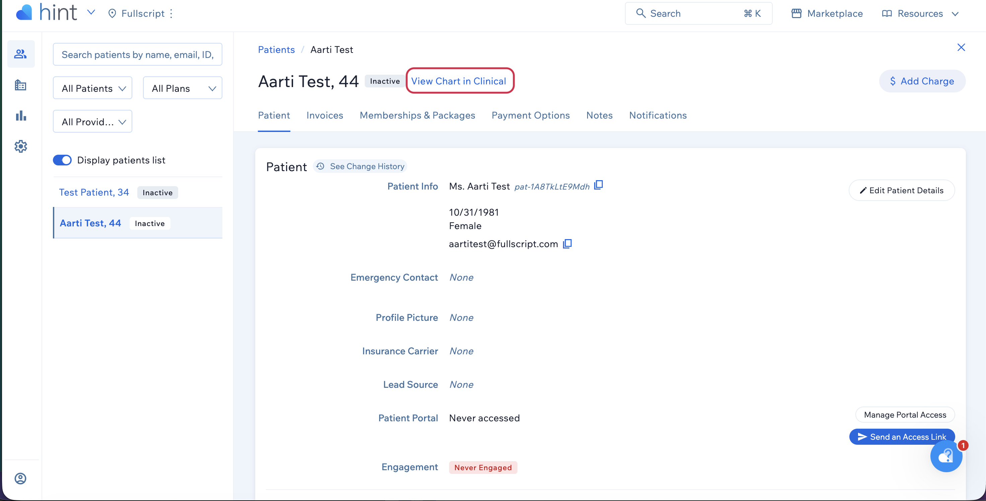Copy the patient ID with copy icon

[x=598, y=186]
